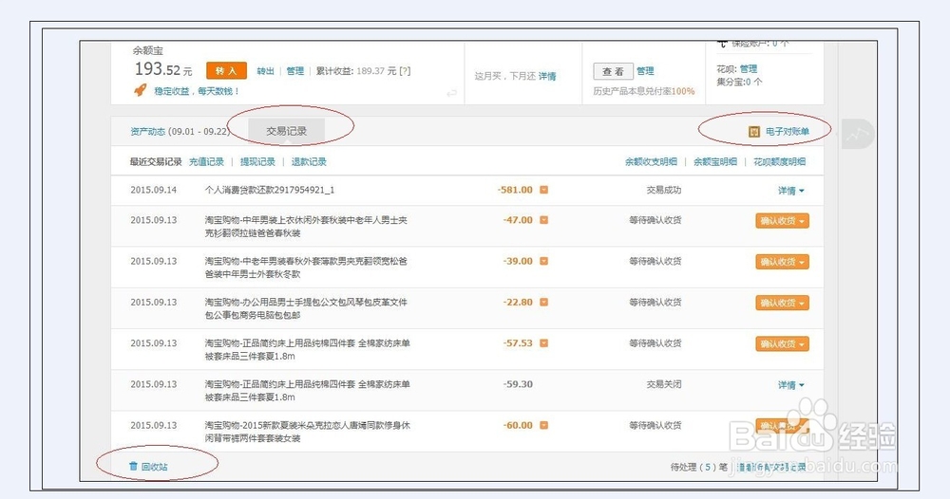This screenshot has height=499, width=950.
Task: Click orange icon next to -581.00
Action: [544, 190]
